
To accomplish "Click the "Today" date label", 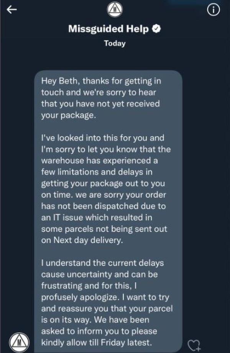I will (x=115, y=43).
